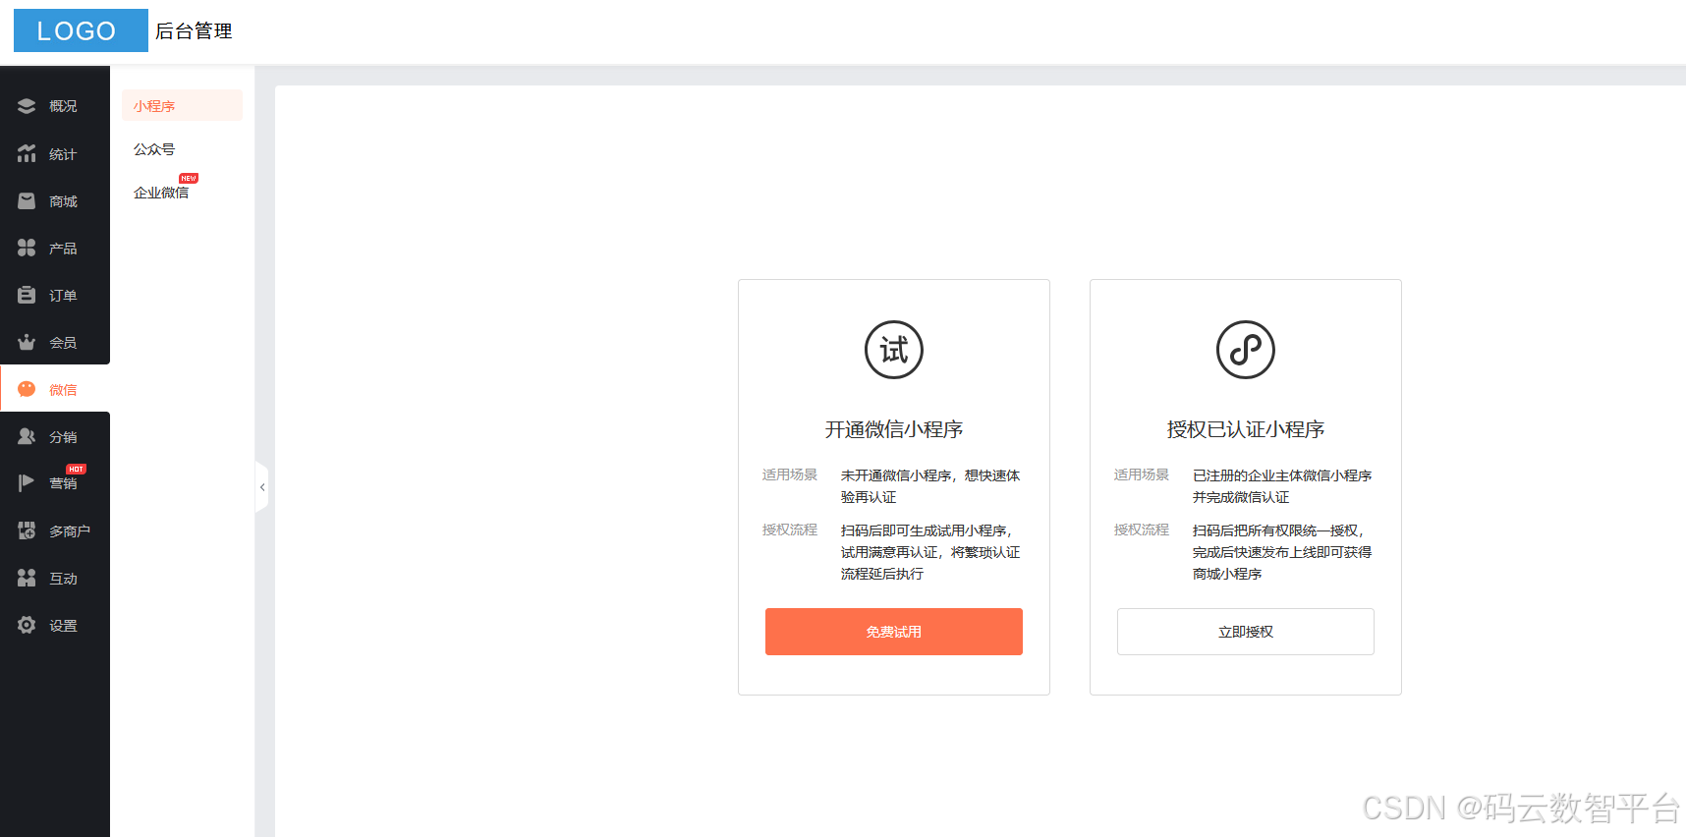This screenshot has height=837, width=1686.
Task: Click the 设置 settings gear icon
Action: click(x=27, y=625)
